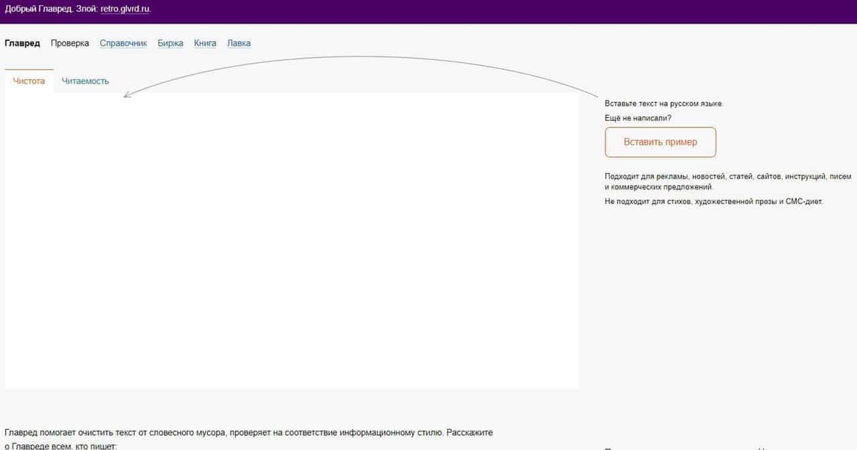Click the Вставить пример button
Image resolution: width=857 pixels, height=450 pixels.
tap(661, 142)
